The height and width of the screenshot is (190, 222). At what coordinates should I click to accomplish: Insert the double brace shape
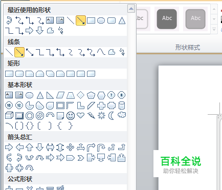[x=30, y=126]
